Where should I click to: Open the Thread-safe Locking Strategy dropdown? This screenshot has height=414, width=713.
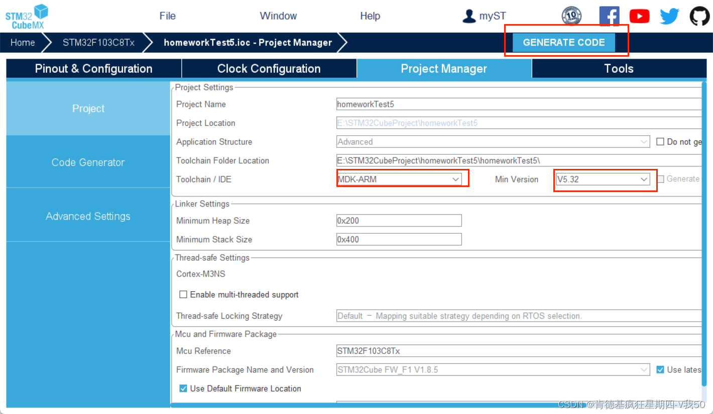point(519,316)
